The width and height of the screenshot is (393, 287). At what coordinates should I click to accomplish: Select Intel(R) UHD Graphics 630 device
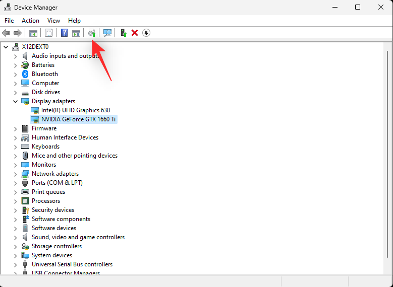pyautogui.click(x=75, y=110)
